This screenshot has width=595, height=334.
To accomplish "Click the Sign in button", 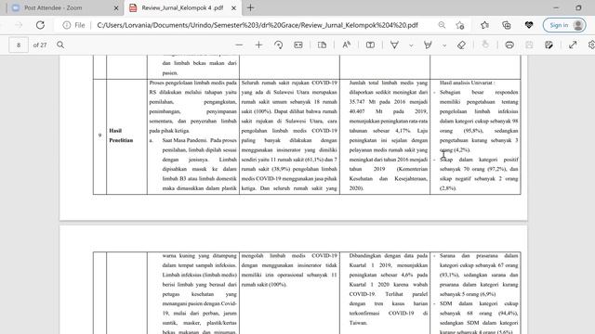I will pyautogui.click(x=564, y=25).
